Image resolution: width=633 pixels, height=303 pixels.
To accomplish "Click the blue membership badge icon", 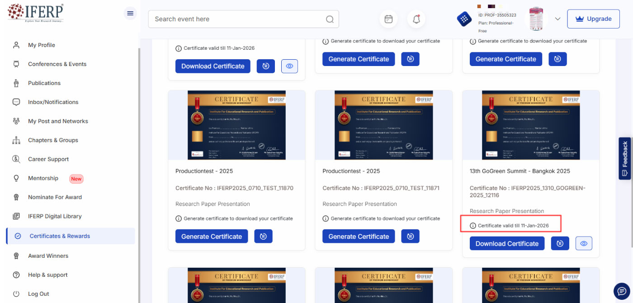I will pyautogui.click(x=464, y=19).
